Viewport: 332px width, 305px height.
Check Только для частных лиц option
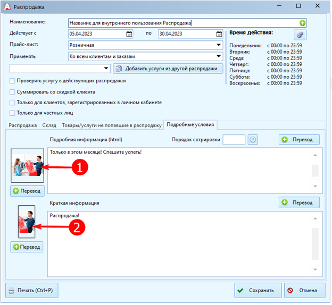12,113
